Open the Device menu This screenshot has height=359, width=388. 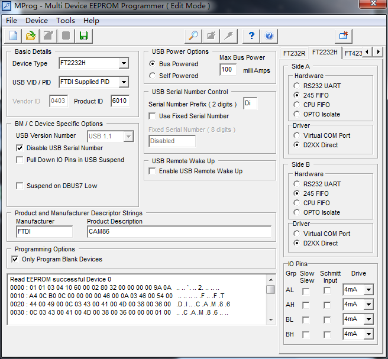(x=37, y=21)
